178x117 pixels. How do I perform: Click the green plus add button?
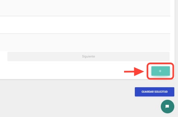click(x=160, y=71)
